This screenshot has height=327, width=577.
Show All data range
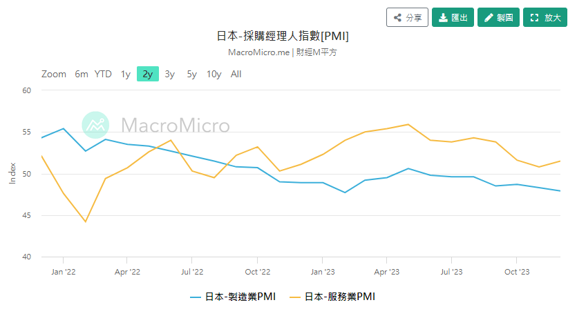tap(236, 74)
